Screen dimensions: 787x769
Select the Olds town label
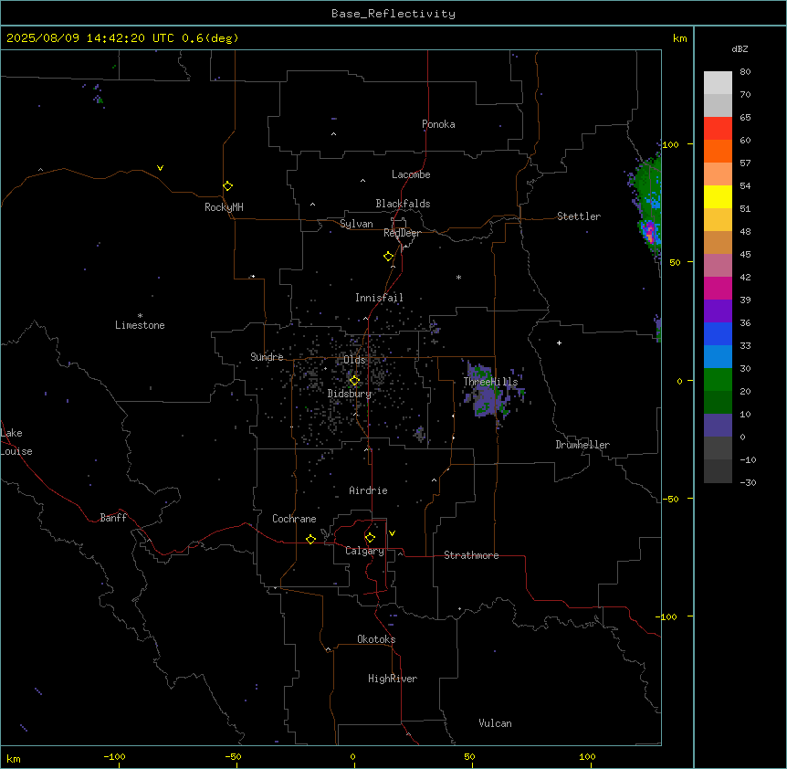tap(354, 360)
